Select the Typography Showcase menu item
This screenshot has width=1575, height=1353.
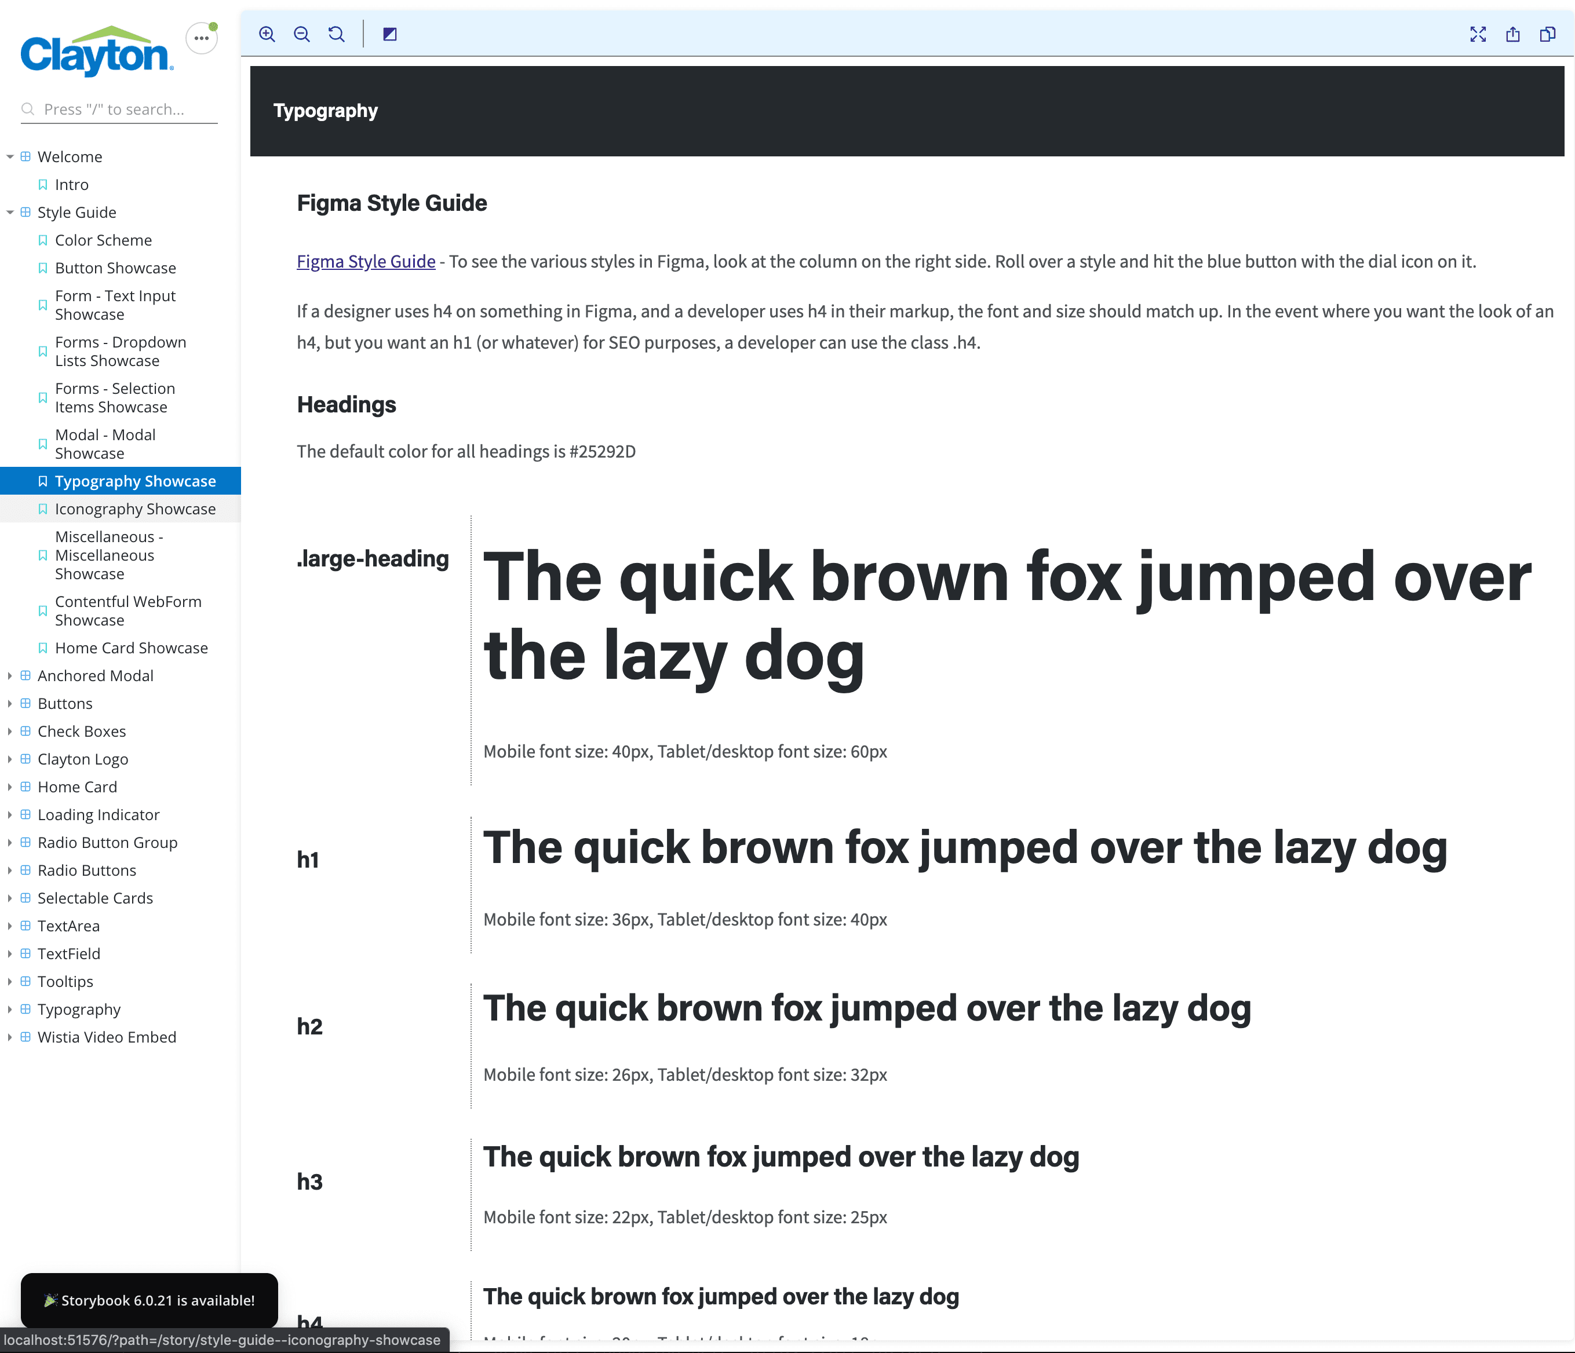pyautogui.click(x=134, y=480)
